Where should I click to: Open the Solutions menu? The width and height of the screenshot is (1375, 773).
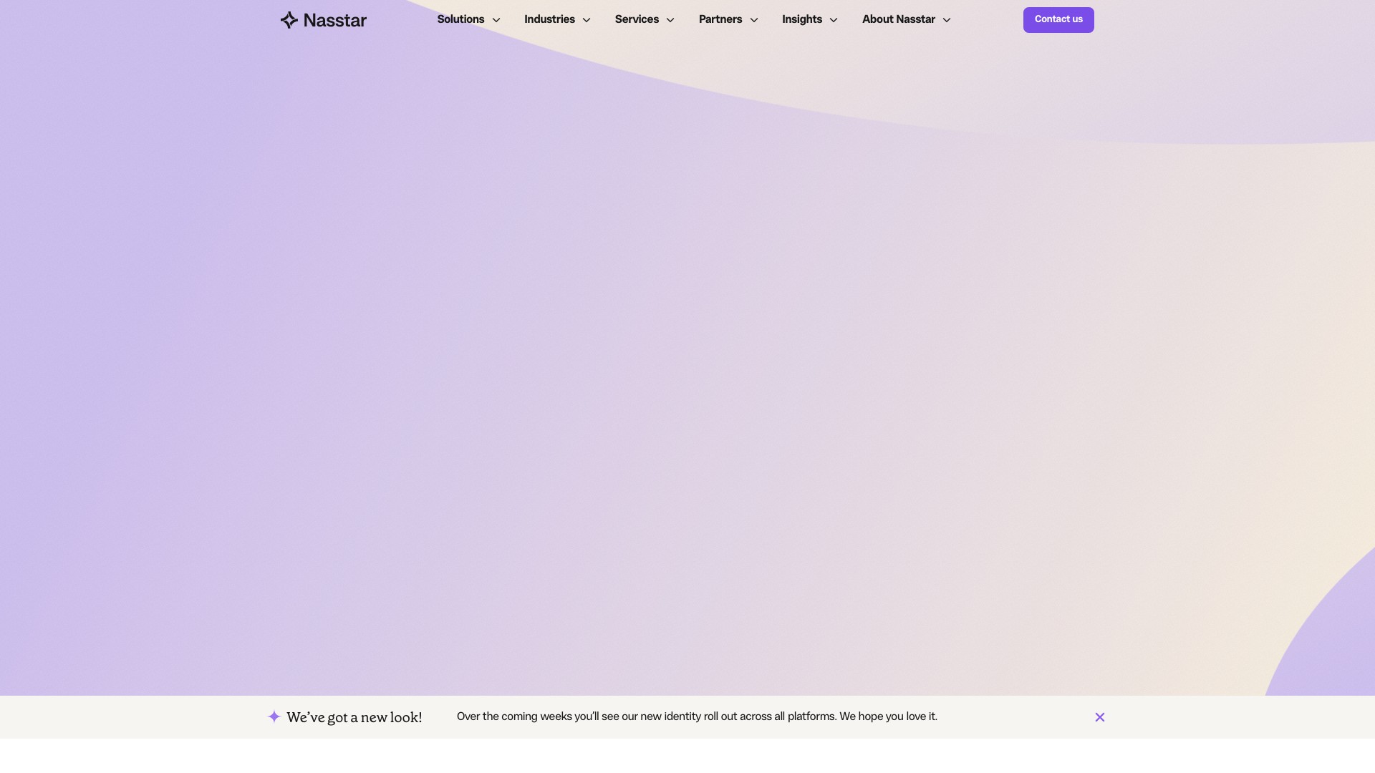coord(460,19)
